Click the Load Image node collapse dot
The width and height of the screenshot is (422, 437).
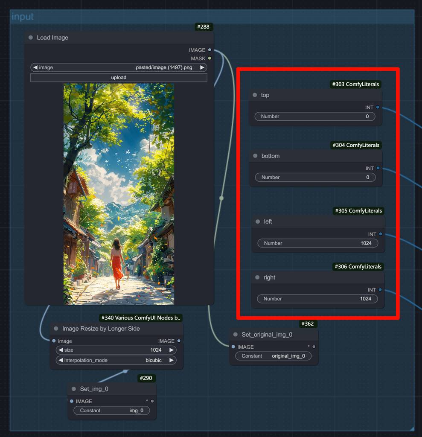pyautogui.click(x=31, y=38)
